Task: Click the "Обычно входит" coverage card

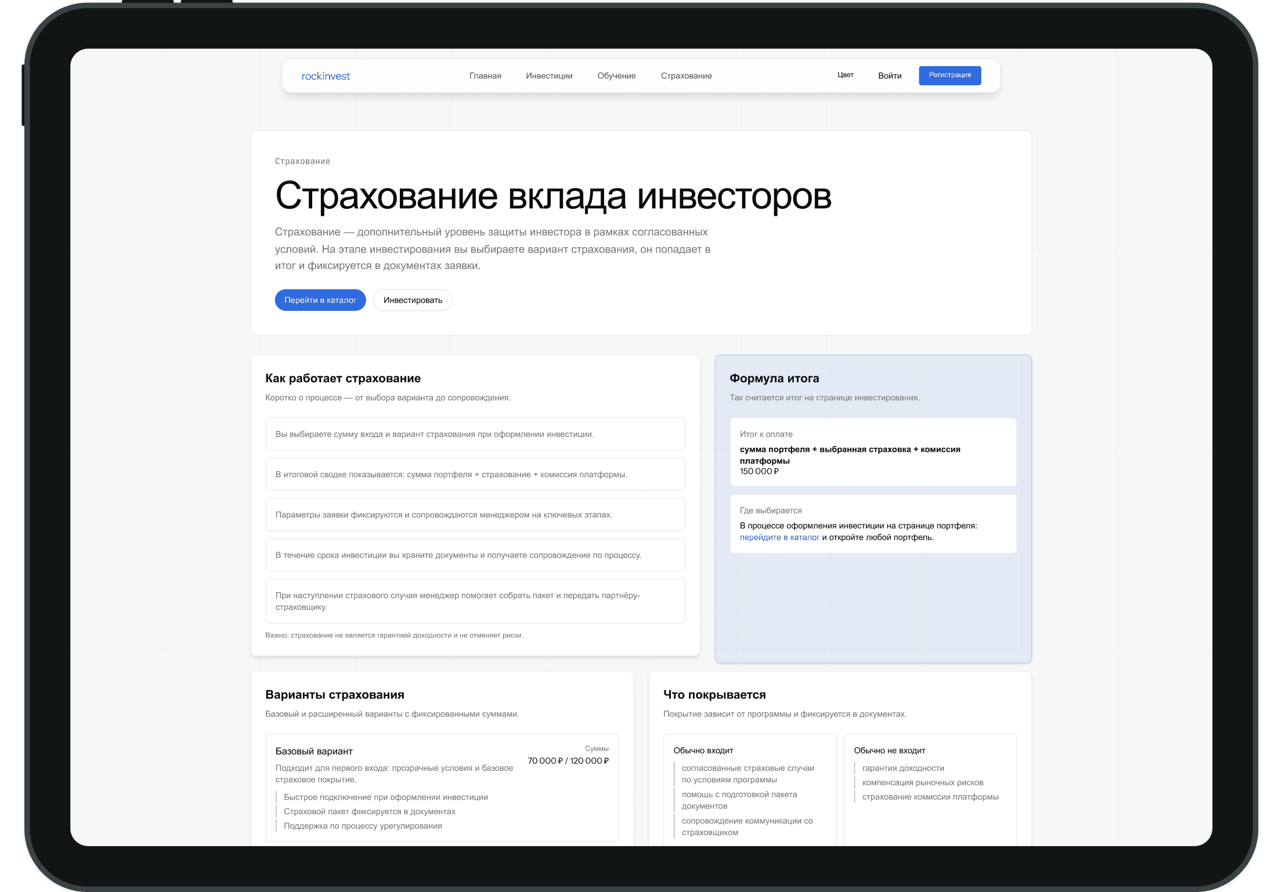Action: click(750, 789)
